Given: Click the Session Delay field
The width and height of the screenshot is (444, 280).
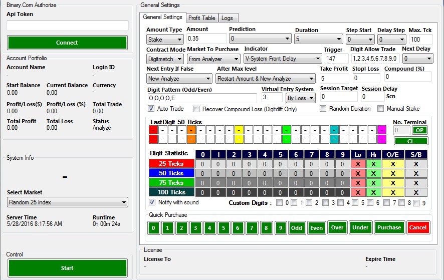Looking at the screenshot, I should point(373,97).
